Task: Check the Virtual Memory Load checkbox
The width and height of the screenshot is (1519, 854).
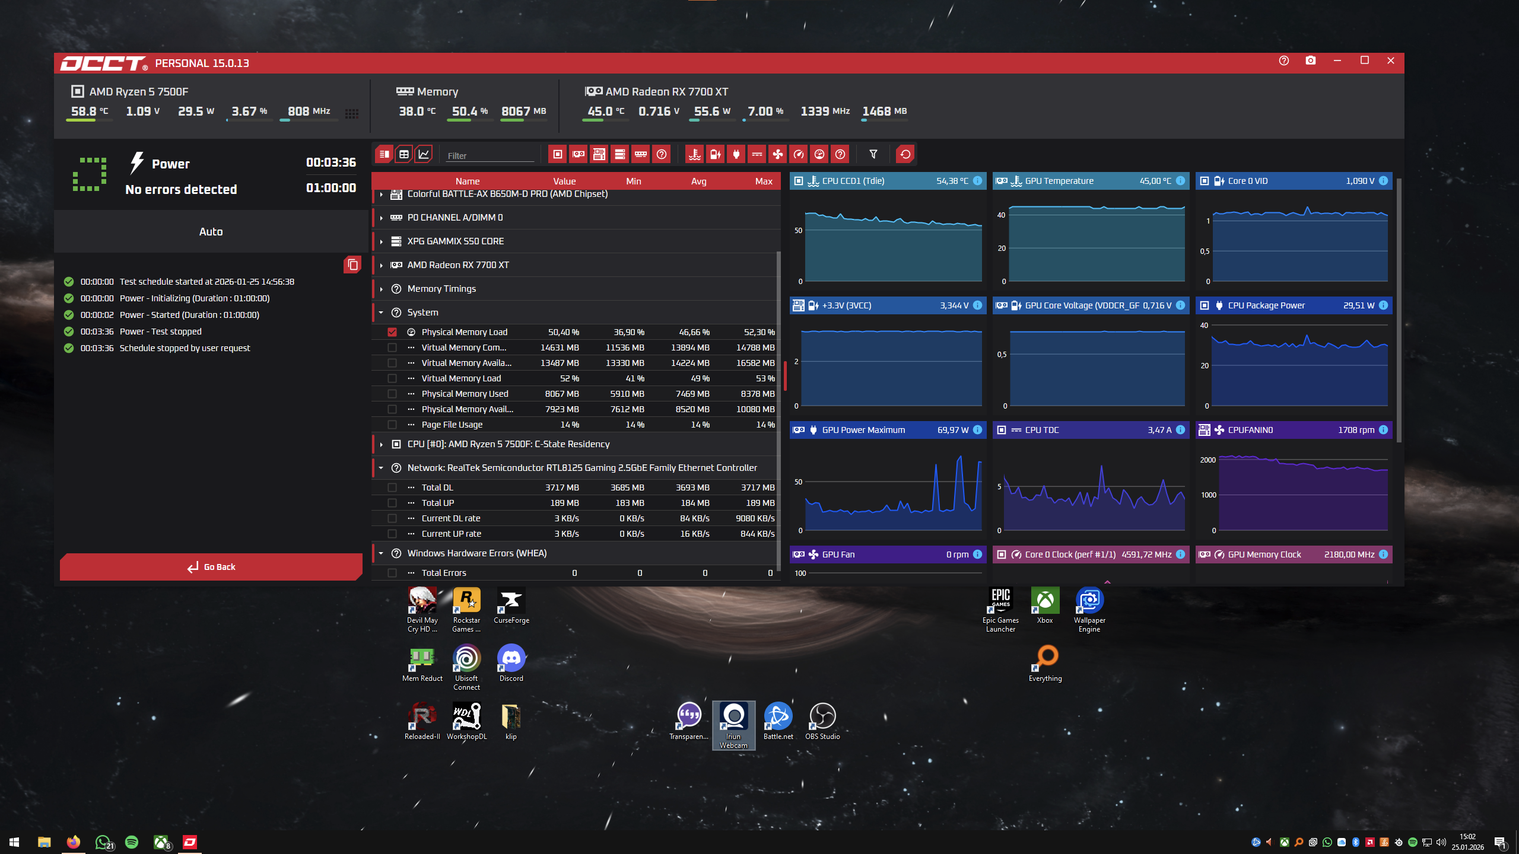Action: coord(392,378)
